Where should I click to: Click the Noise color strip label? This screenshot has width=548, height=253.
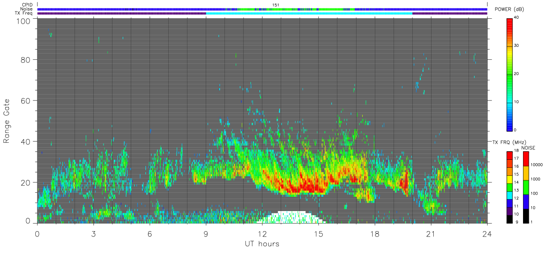(26, 9)
